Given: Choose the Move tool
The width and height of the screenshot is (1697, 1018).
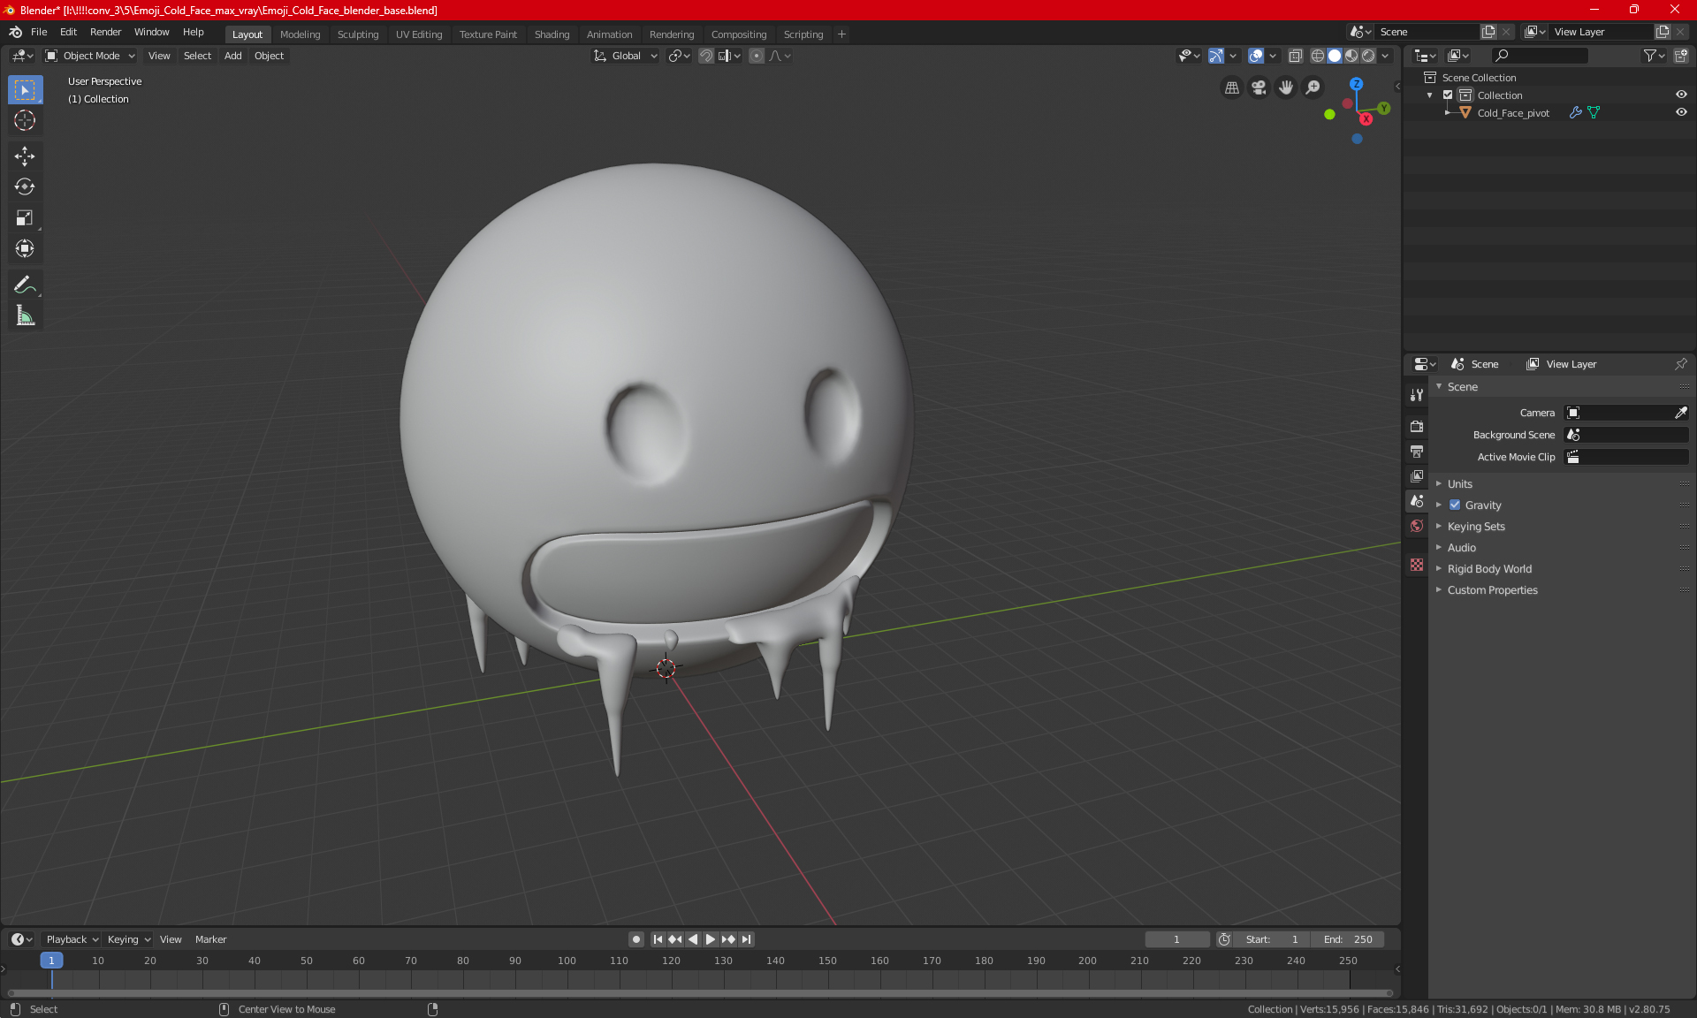Looking at the screenshot, I should (x=25, y=156).
